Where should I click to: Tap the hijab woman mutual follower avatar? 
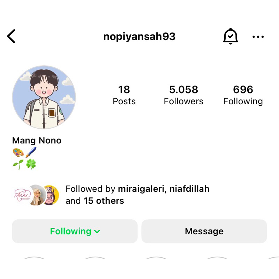point(37,195)
